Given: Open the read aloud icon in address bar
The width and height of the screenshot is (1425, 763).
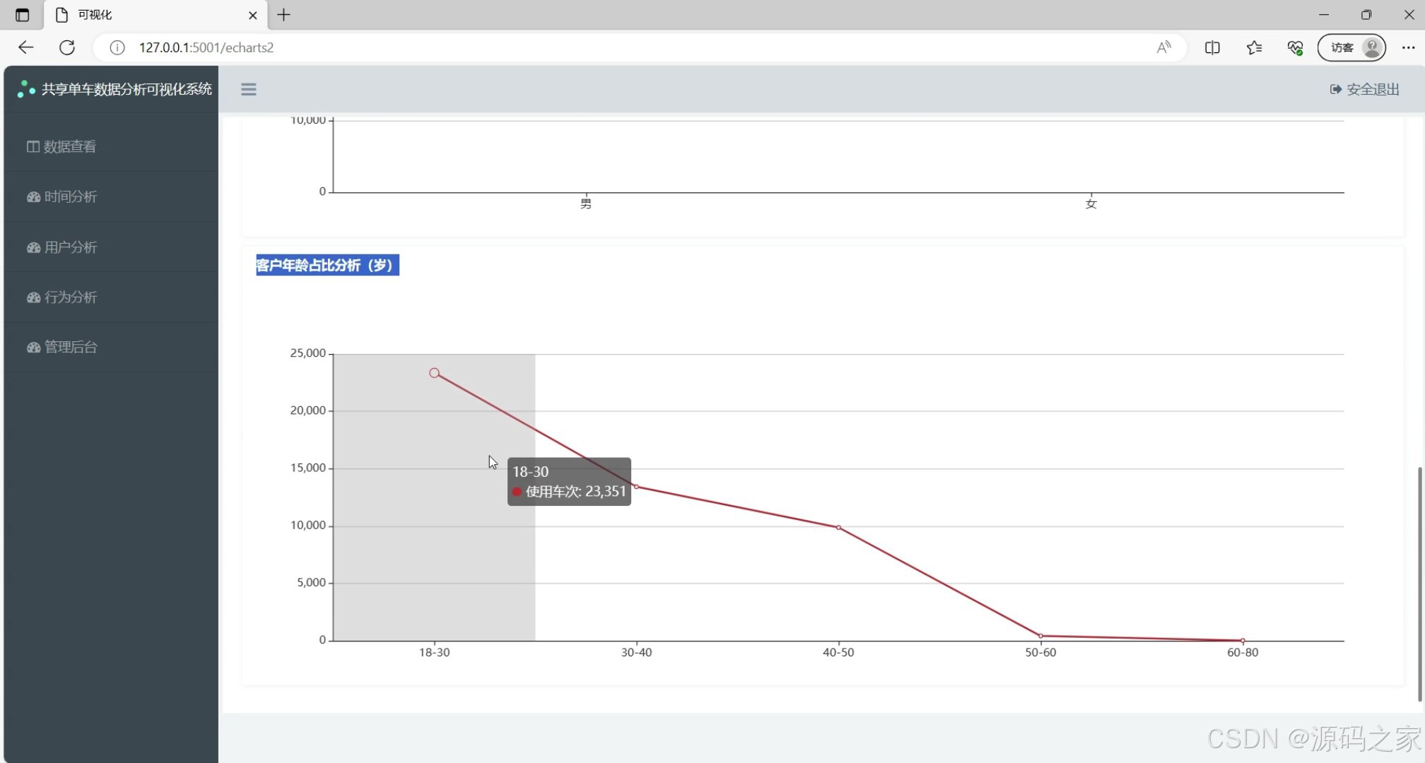Looking at the screenshot, I should click(x=1163, y=47).
